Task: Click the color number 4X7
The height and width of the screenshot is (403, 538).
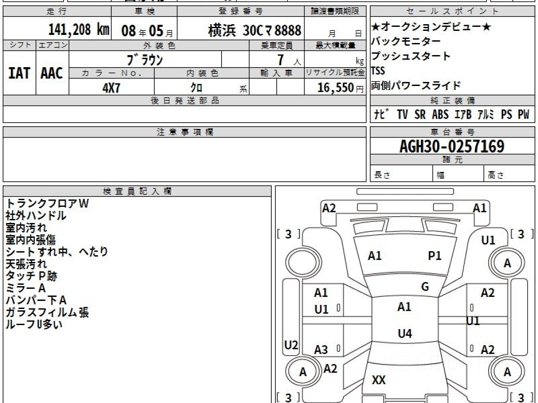Action: tap(111, 88)
